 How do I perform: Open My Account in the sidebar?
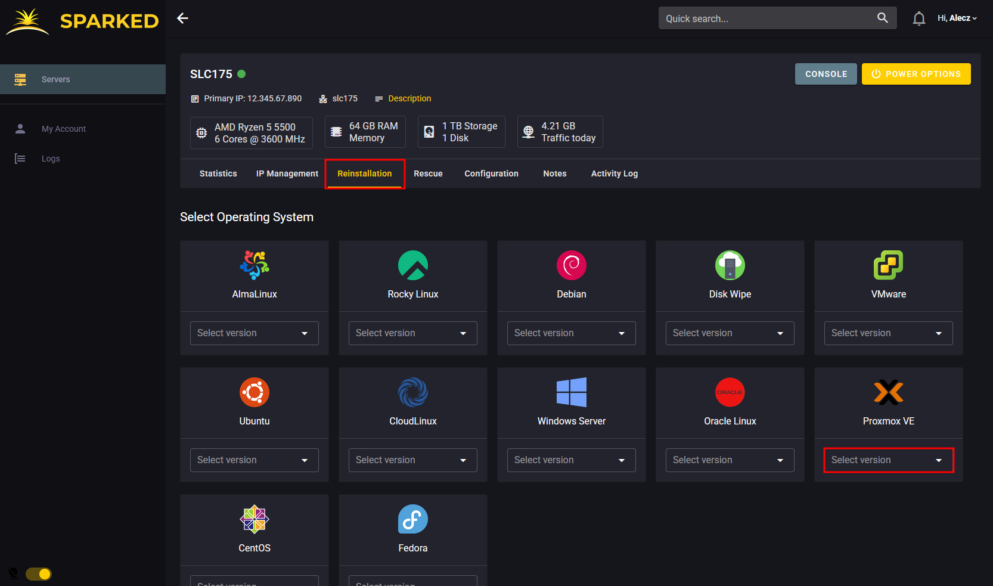pyautogui.click(x=83, y=129)
